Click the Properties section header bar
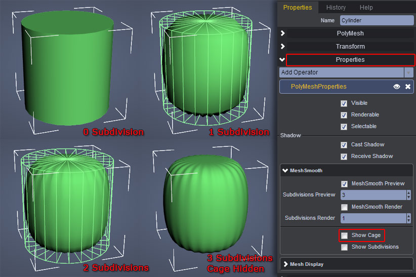 [350, 59]
